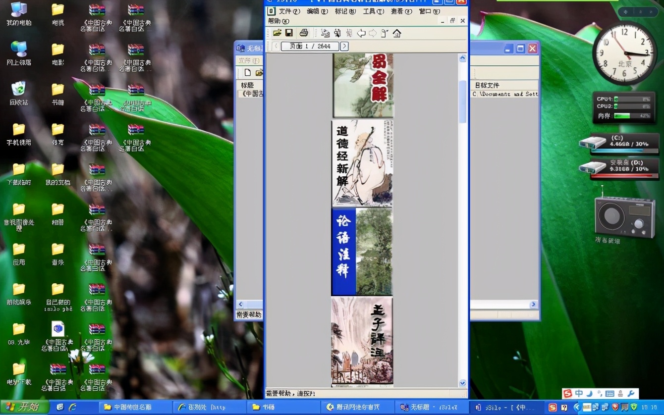
Task: Click the 孟子译注 book cover thumbnail
Action: click(x=362, y=341)
